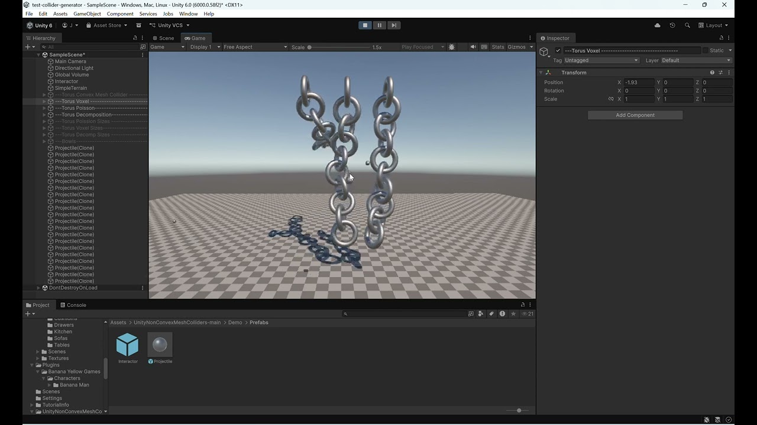Lock the Hierarchy panel
Viewport: 757px width, 425px height.
pyautogui.click(x=135, y=38)
